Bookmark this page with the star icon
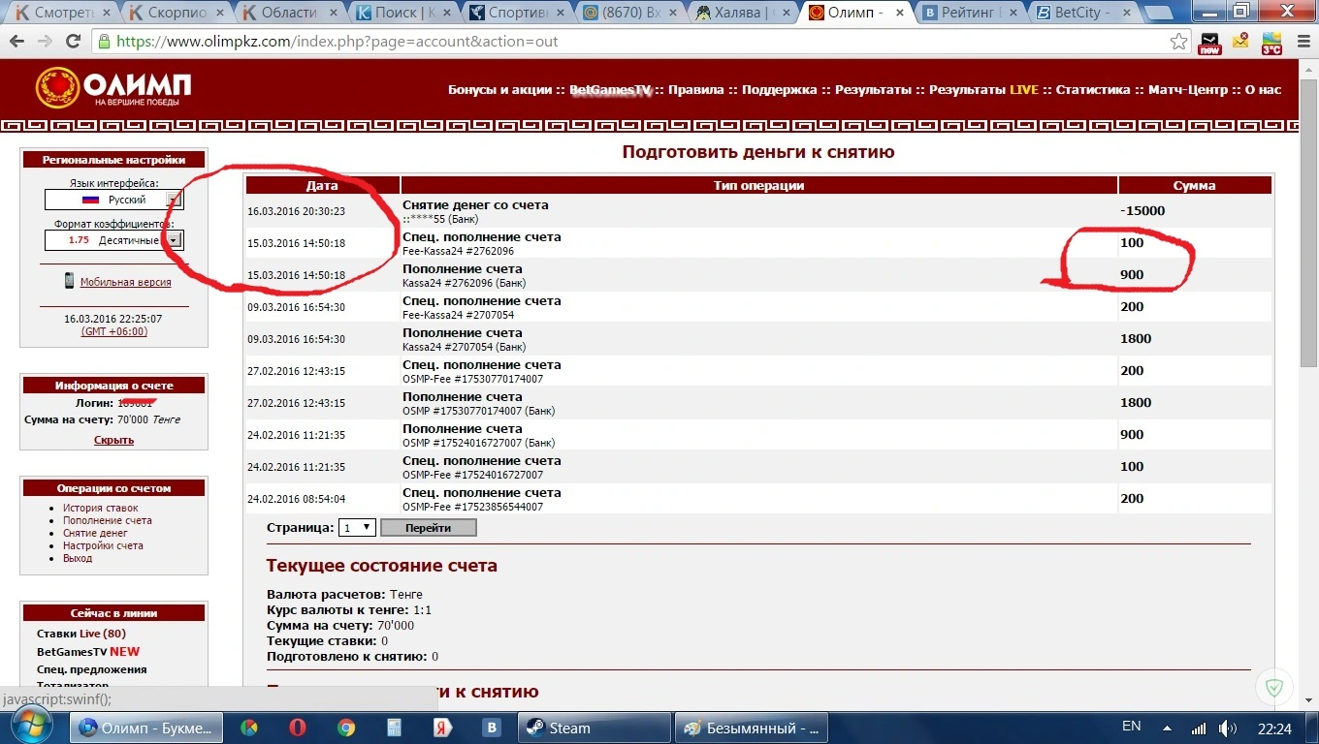This screenshot has height=744, width=1319. pyautogui.click(x=1178, y=42)
